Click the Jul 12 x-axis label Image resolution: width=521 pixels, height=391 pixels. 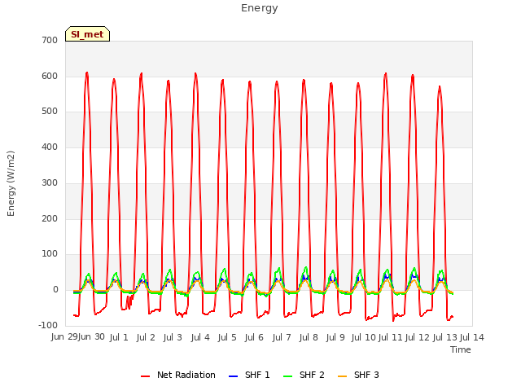(x=418, y=337)
